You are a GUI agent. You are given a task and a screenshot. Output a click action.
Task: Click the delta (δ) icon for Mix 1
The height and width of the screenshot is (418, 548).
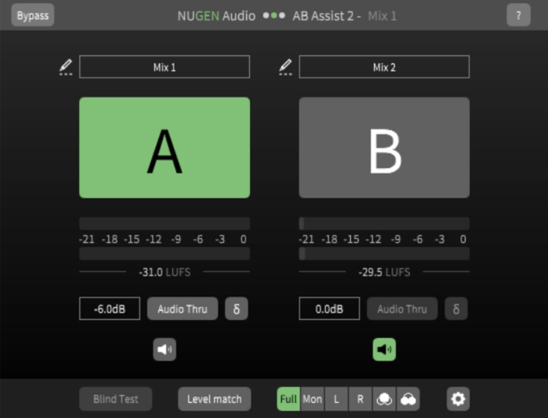click(236, 308)
